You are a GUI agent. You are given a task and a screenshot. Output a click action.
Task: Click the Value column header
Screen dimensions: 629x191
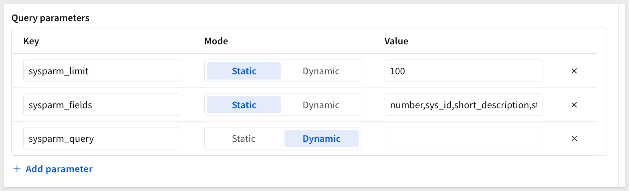pos(396,41)
